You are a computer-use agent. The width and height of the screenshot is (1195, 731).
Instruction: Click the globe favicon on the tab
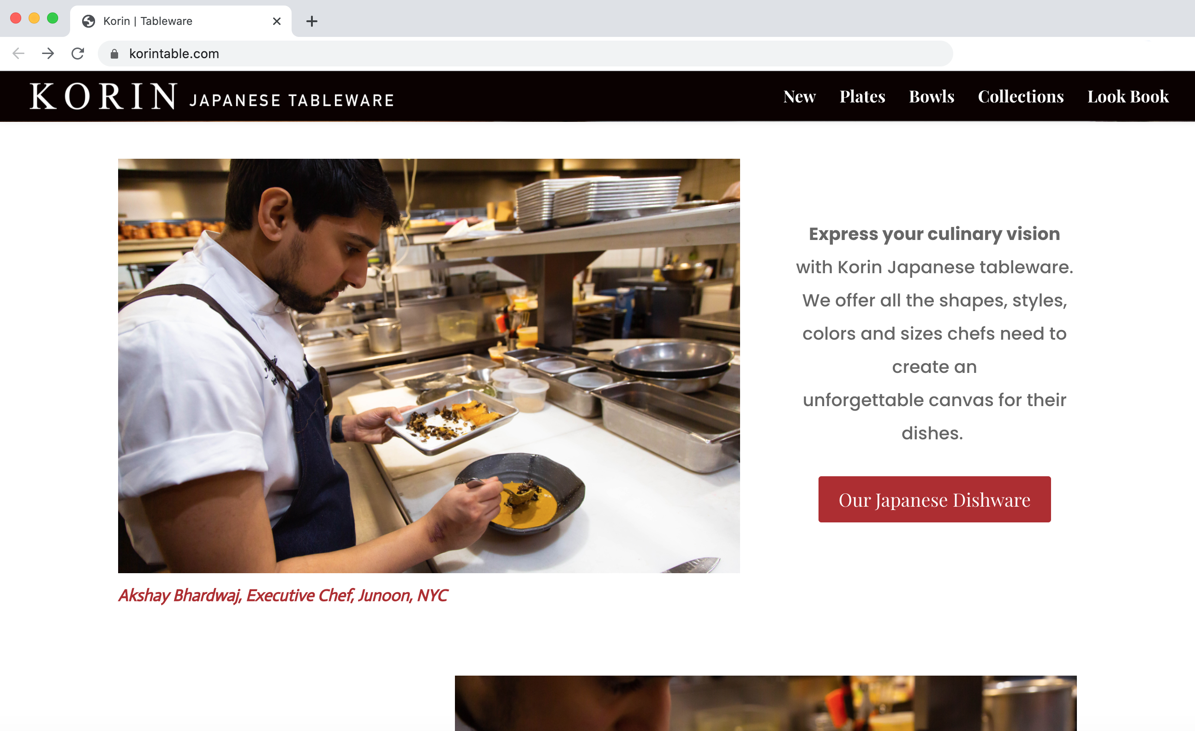pyautogui.click(x=88, y=21)
